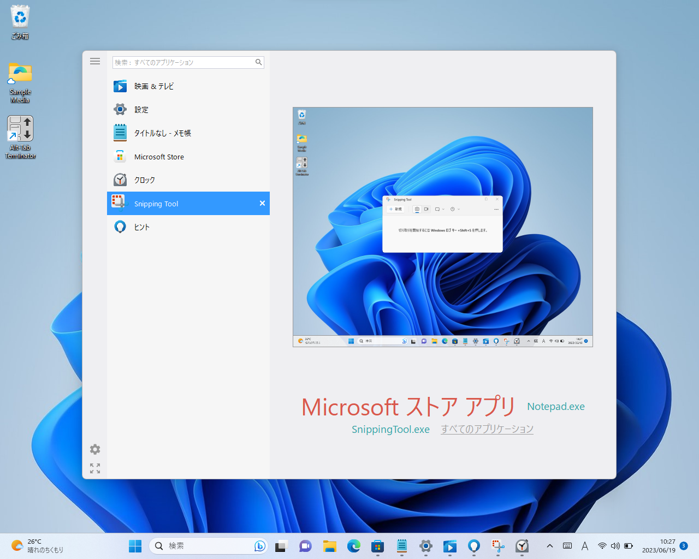Open Microsoft Store from the app list
699x559 pixels.
pos(159,157)
